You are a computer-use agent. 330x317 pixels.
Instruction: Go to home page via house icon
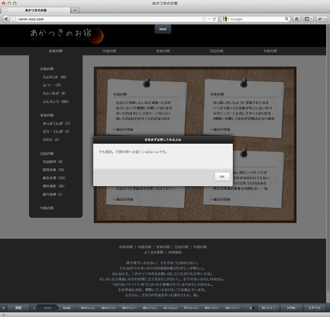coord(297,19)
